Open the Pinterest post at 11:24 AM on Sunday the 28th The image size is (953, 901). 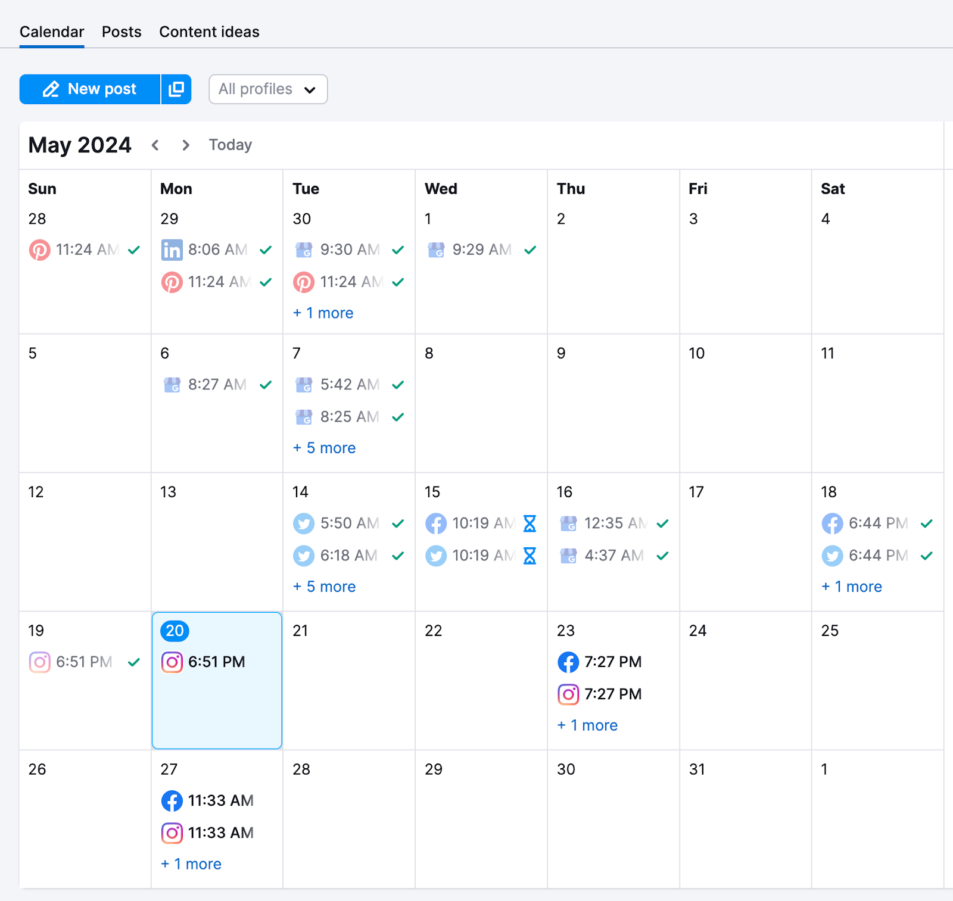point(85,250)
